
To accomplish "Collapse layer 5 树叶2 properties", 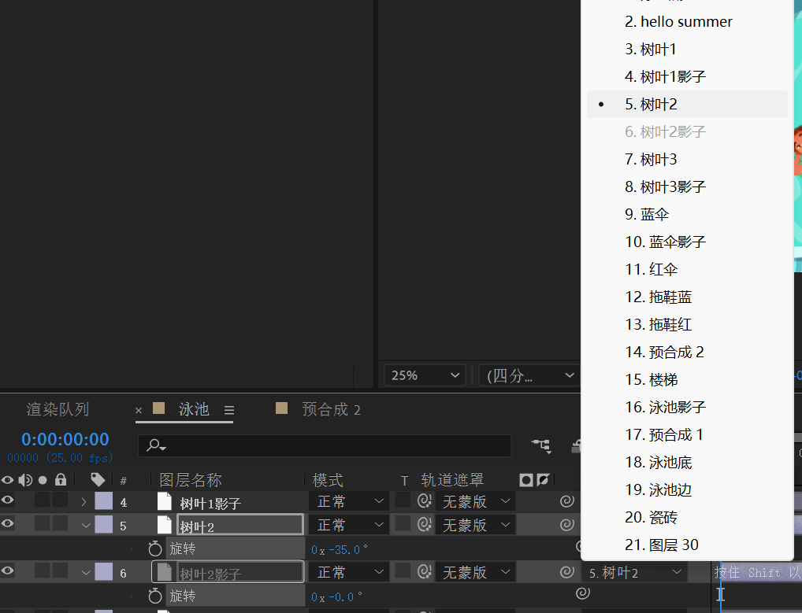I will (86, 525).
